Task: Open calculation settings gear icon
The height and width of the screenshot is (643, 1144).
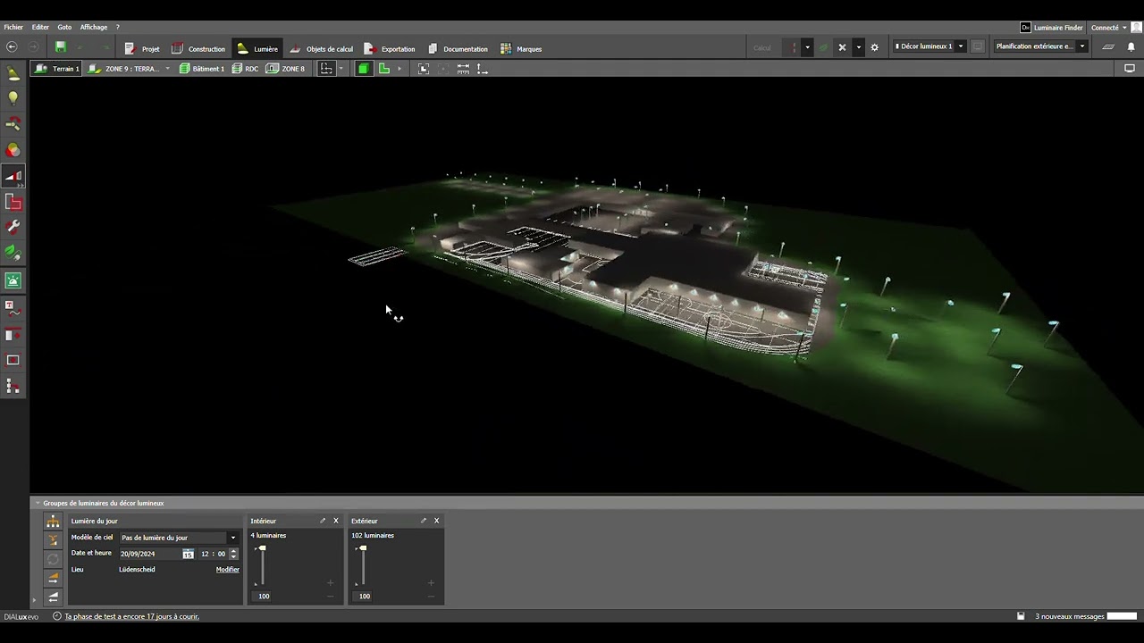Action: [875, 47]
